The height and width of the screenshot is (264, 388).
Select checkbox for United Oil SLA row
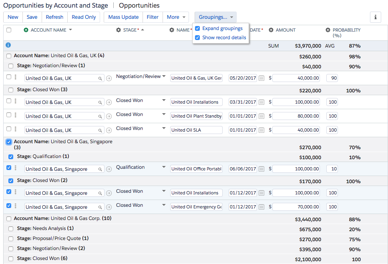9,129
